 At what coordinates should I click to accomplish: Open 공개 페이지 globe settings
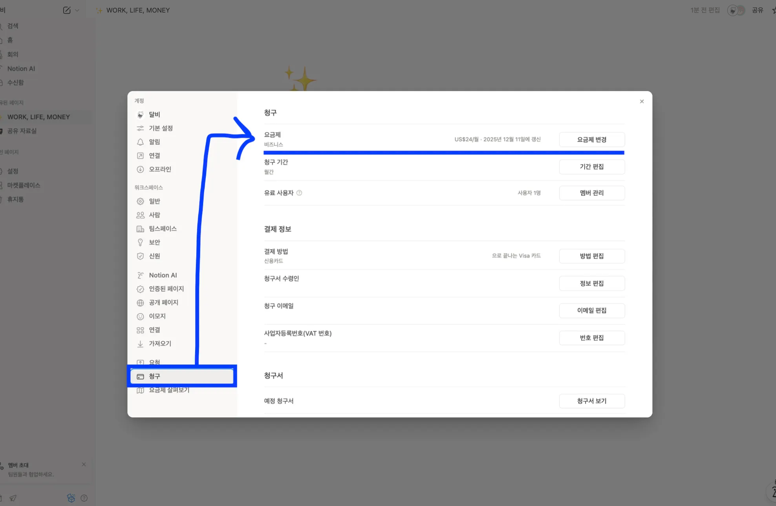[x=163, y=302]
